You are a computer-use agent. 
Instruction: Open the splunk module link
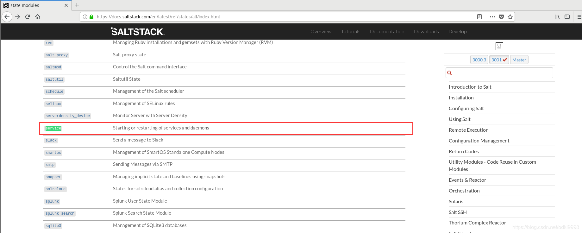click(x=52, y=201)
